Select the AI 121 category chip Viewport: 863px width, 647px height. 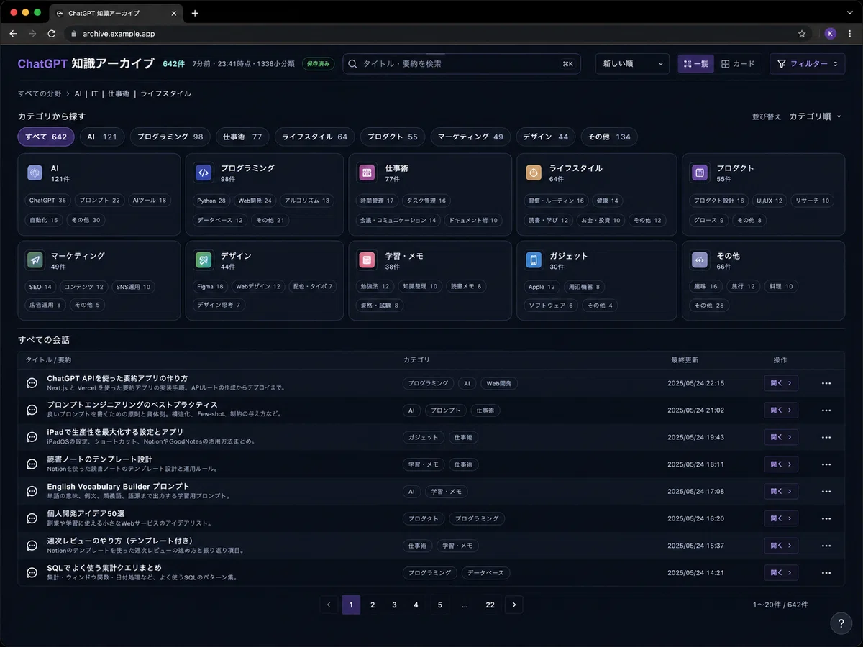coord(102,137)
